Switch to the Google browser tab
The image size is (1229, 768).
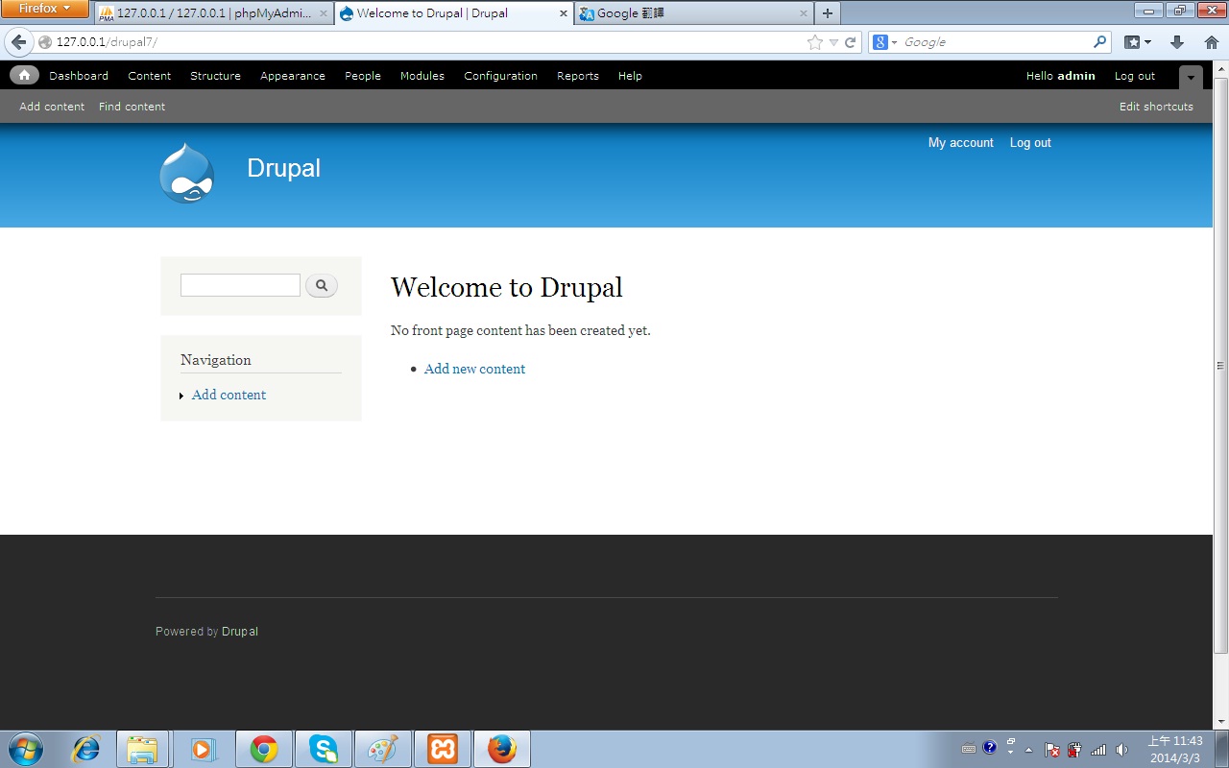point(693,13)
